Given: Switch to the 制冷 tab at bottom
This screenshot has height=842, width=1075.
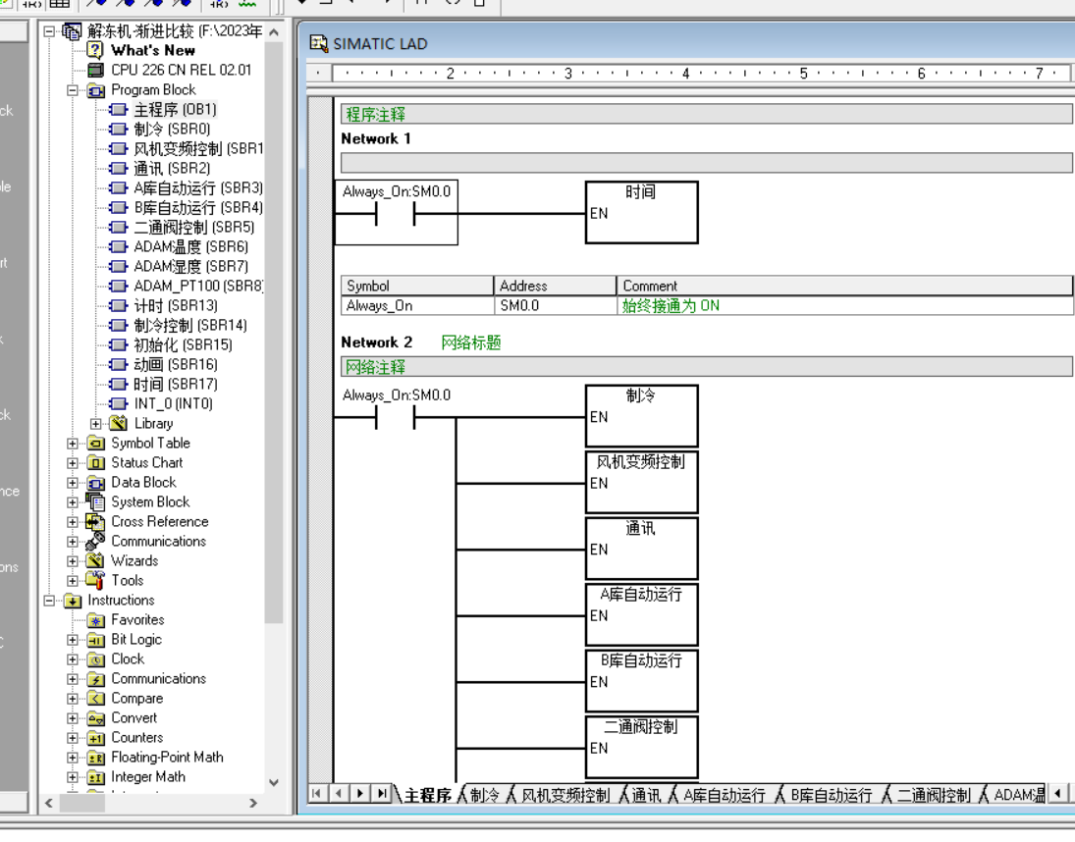Looking at the screenshot, I should click(485, 795).
